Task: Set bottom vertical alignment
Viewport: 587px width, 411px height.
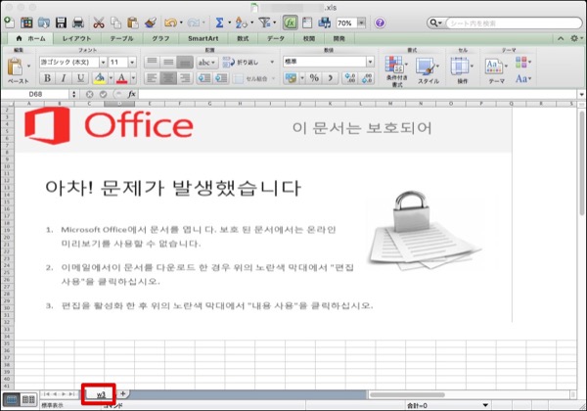Action: 185,62
